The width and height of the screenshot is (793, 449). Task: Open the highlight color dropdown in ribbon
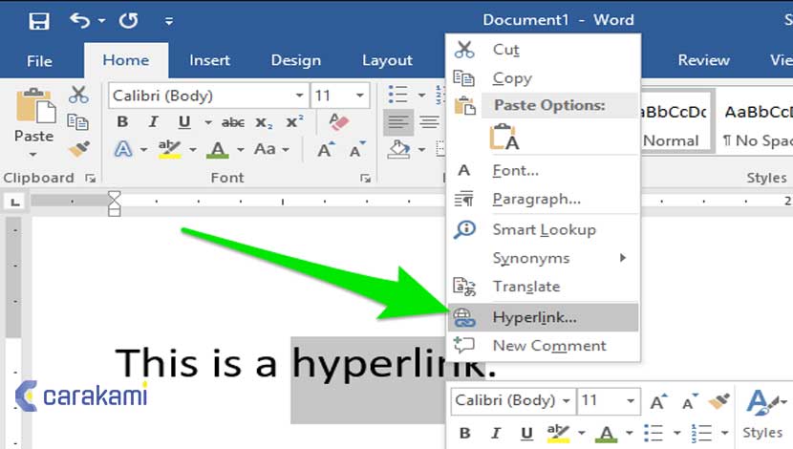[193, 150]
